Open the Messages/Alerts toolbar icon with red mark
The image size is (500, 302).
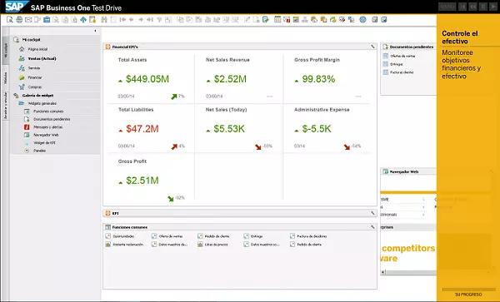click(x=287, y=20)
